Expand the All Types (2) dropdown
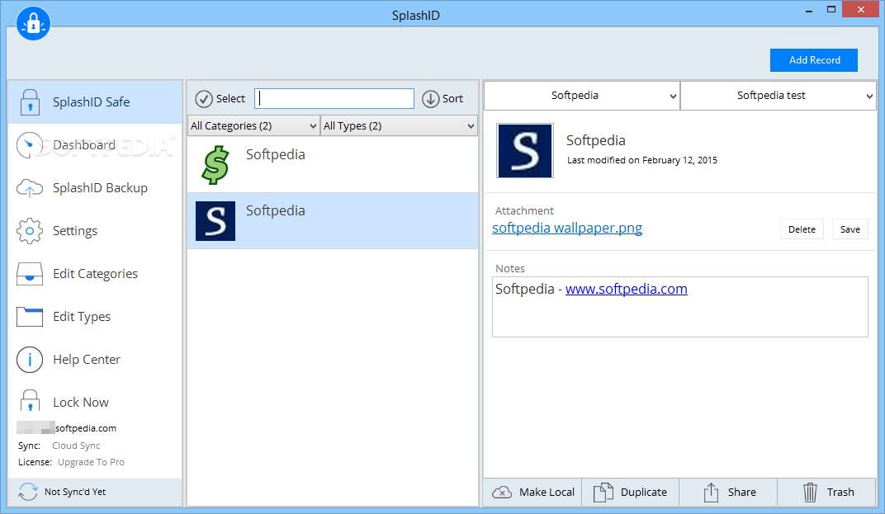 (399, 126)
